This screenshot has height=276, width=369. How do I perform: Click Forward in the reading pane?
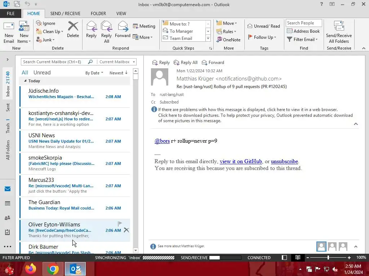(213, 63)
